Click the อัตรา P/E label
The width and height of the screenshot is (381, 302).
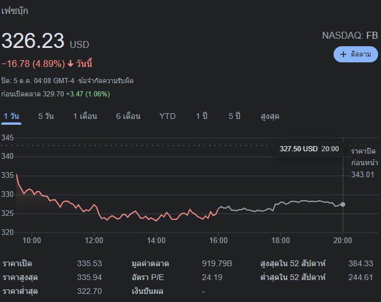148,277
